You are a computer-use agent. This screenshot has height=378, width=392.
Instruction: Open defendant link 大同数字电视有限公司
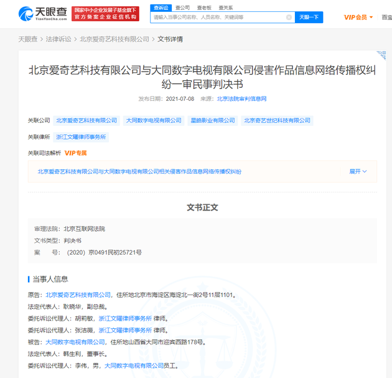pyautogui.click(x=75, y=343)
